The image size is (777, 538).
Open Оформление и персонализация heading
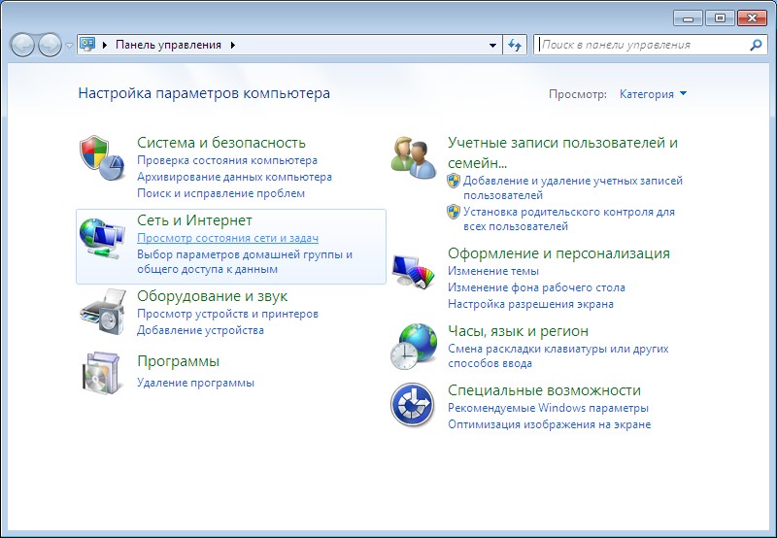click(x=558, y=253)
